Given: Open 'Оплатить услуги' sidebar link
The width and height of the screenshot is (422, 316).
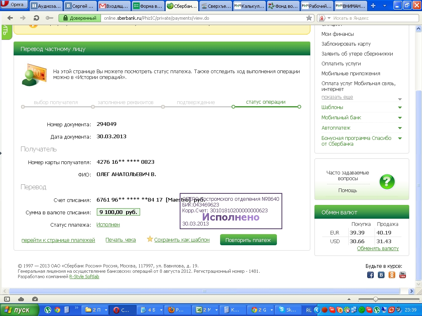Looking at the screenshot, I should (341, 64).
